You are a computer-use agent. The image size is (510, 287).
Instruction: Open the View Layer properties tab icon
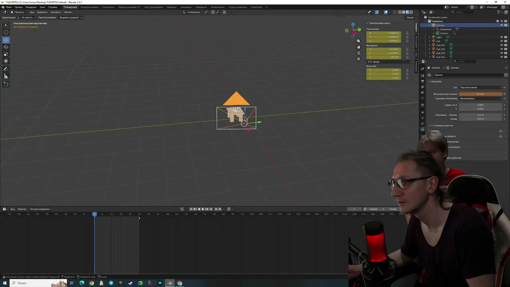[423, 87]
